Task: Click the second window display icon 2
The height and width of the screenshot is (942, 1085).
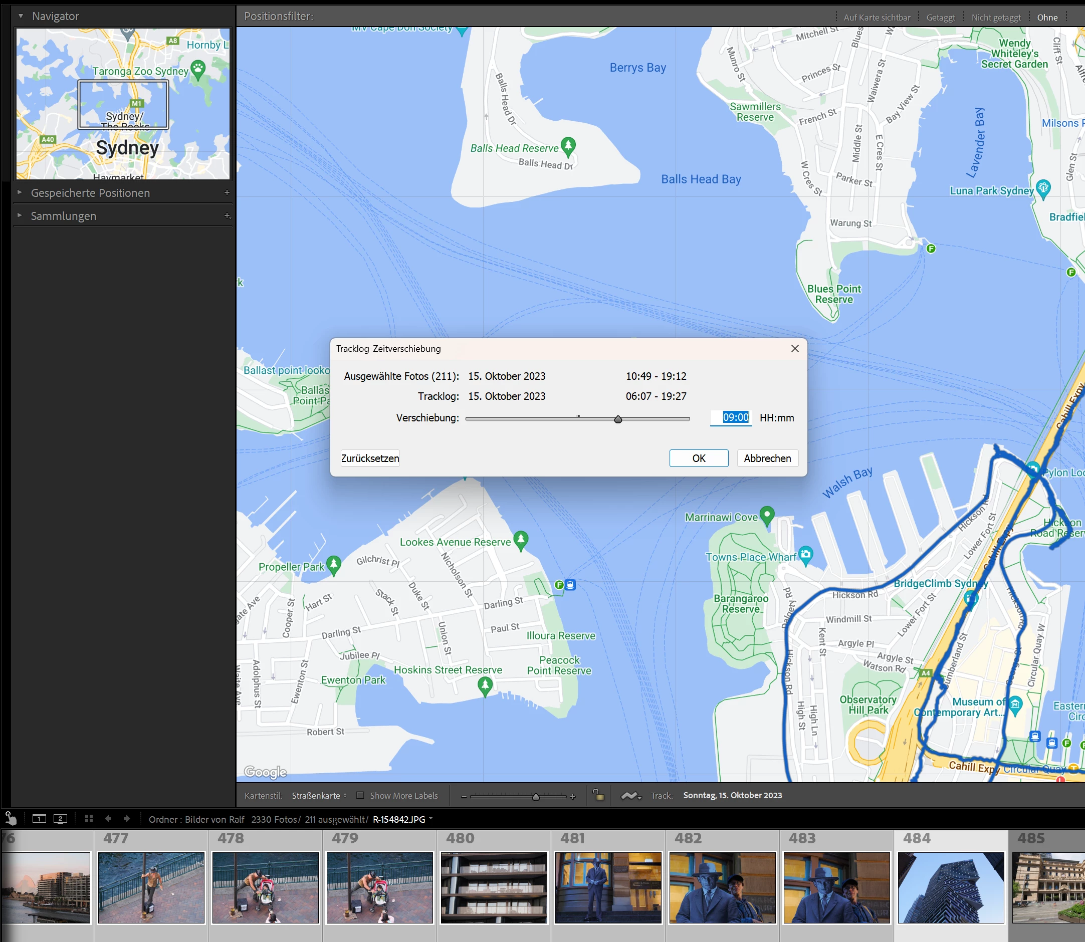Action: tap(61, 818)
